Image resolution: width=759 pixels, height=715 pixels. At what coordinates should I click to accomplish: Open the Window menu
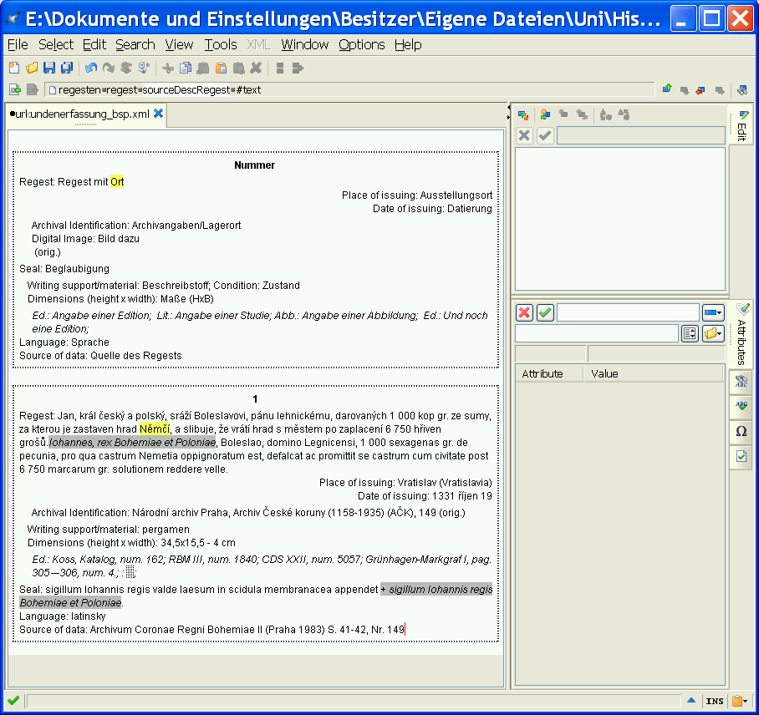click(305, 44)
